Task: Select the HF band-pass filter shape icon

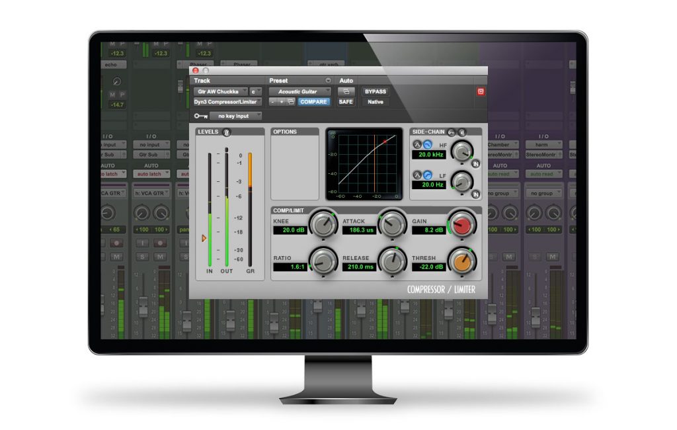Action: pyautogui.click(x=417, y=144)
